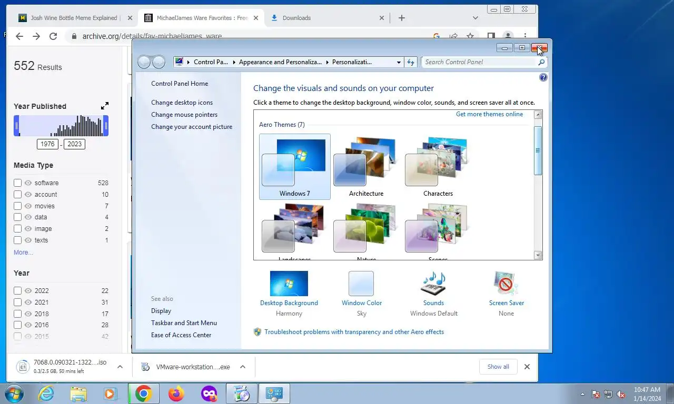The image size is (674, 404).
Task: Check the data media type box
Action: pos(17,217)
